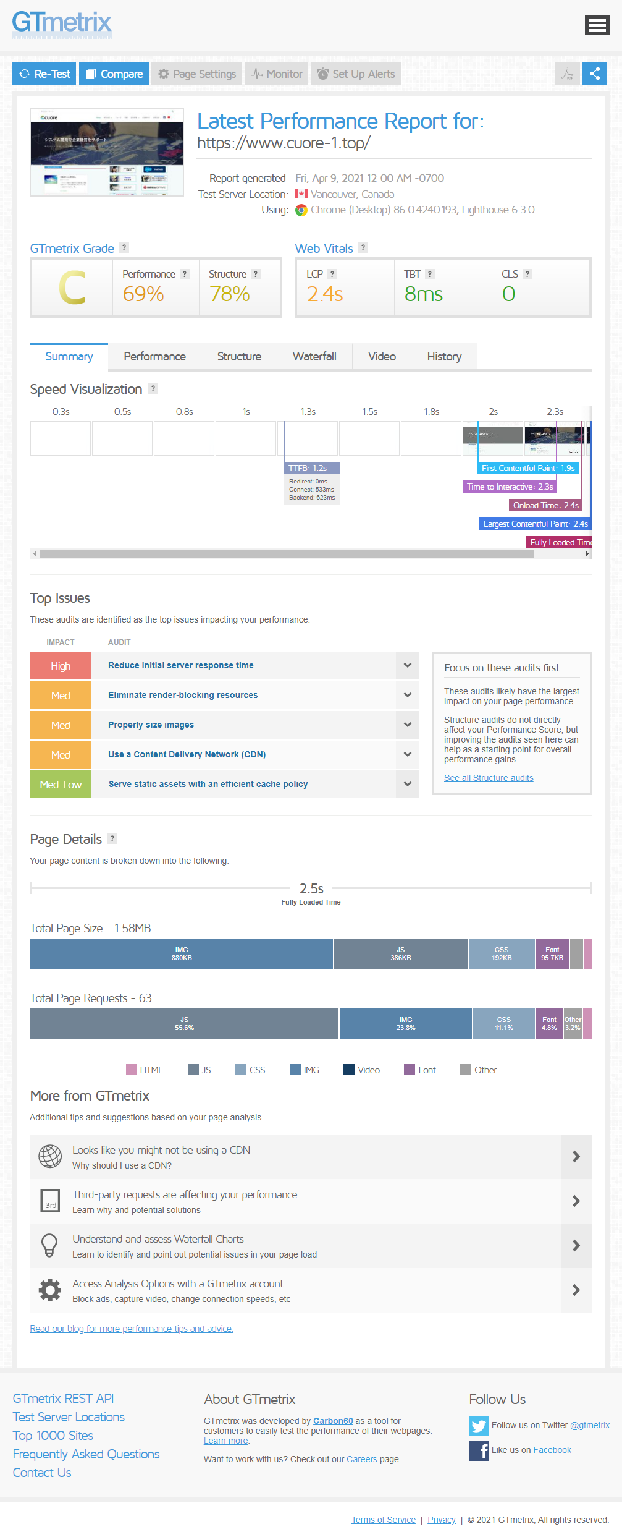Click the Re-Test button

coord(44,74)
